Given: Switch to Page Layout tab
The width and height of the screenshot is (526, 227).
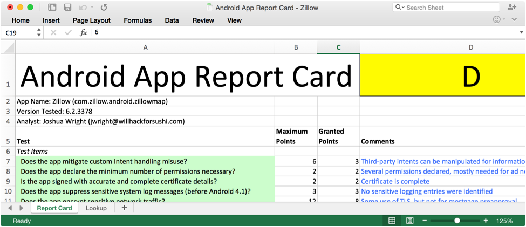Looking at the screenshot, I should (x=92, y=20).
